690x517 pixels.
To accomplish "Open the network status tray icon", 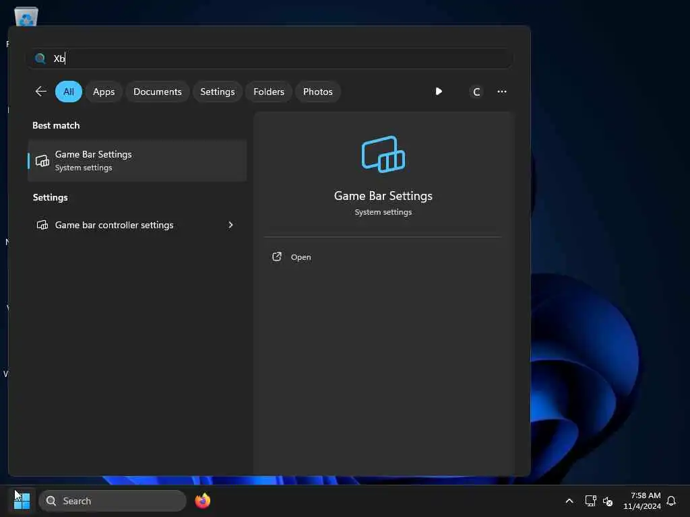I will [x=590, y=501].
